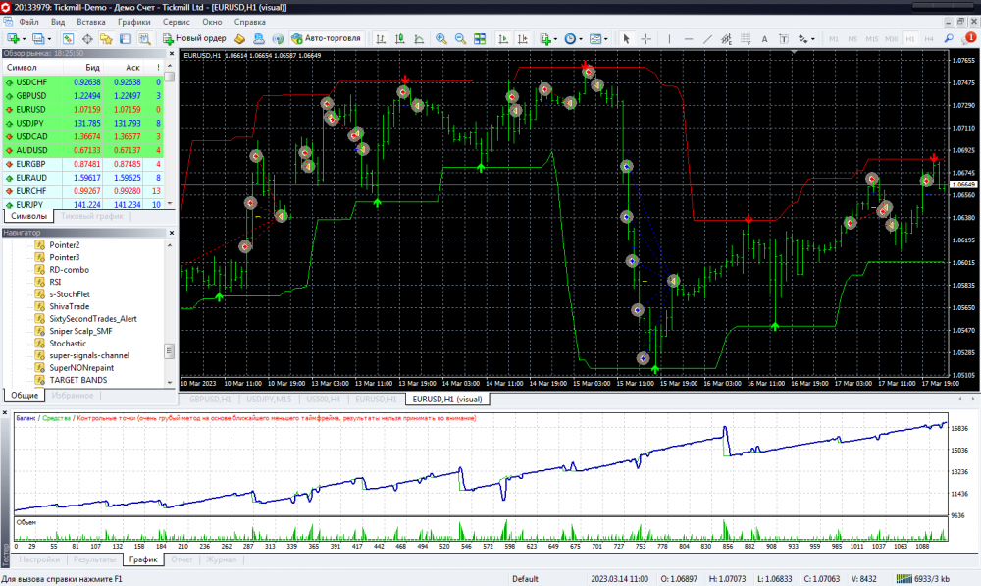Select the arrows objects tool
Image resolution: width=981 pixels, height=586 pixels.
coord(802,39)
